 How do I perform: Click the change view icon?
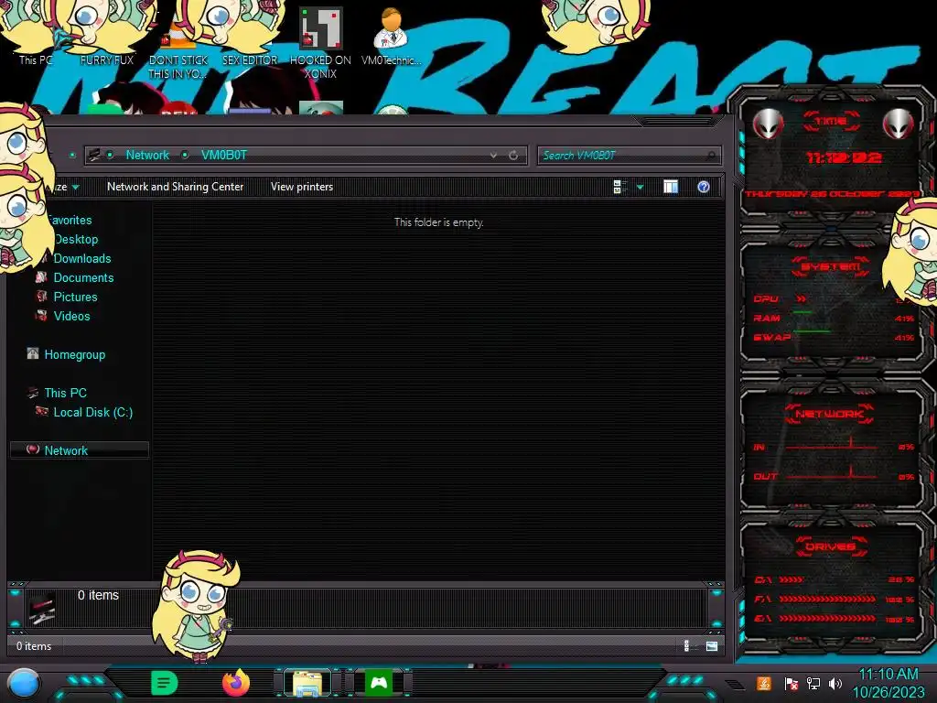619,187
